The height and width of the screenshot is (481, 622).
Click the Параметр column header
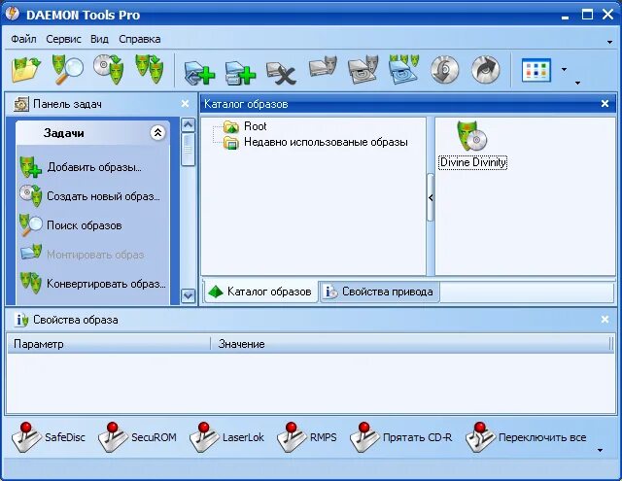click(x=109, y=344)
